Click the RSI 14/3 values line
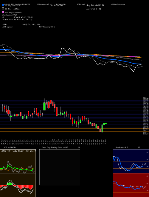149x197 pixels. (x=18, y=17)
